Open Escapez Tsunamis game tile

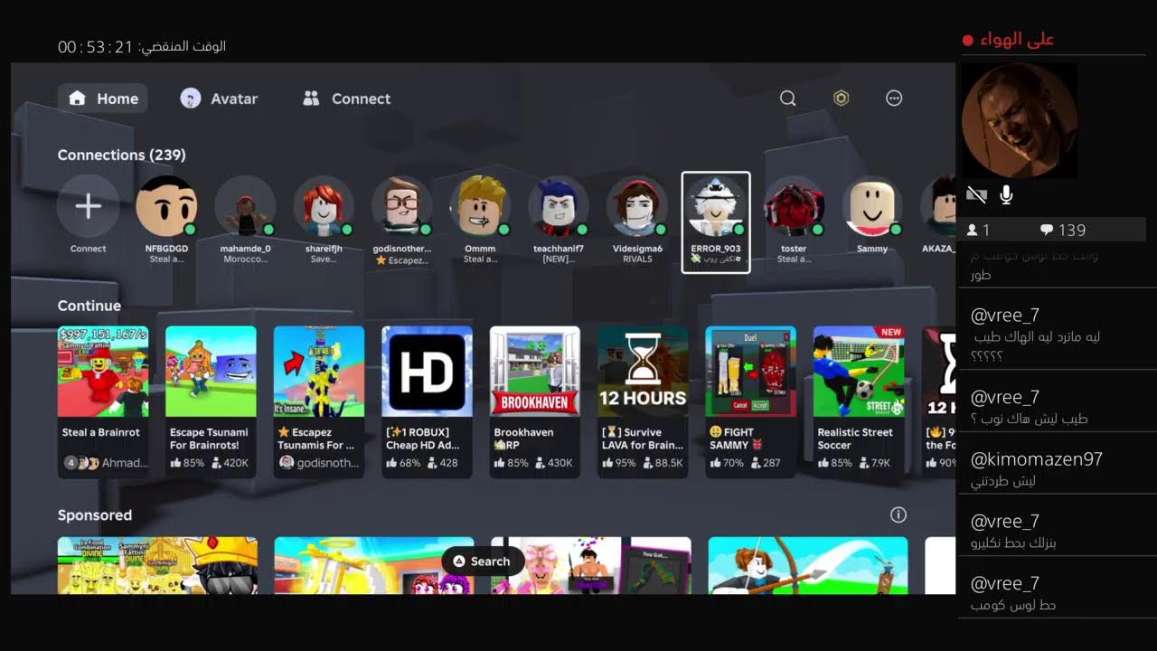click(319, 401)
